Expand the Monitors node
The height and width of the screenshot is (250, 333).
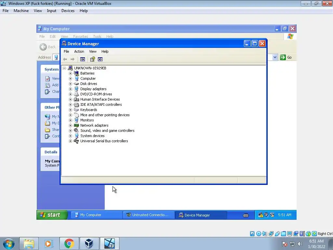(70, 120)
